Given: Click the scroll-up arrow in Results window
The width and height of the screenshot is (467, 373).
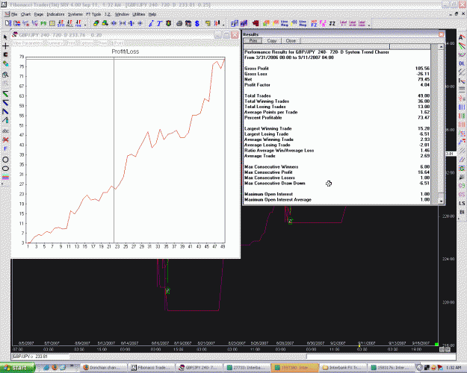Looking at the screenshot, I should pyautogui.click(x=441, y=47).
